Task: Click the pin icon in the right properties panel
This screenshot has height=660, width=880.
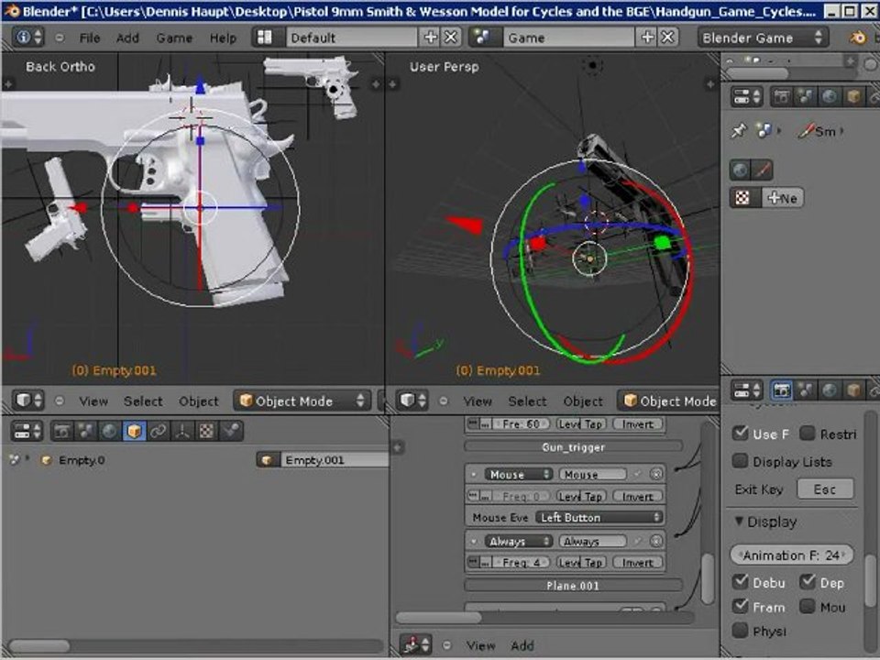Action: coord(739,131)
